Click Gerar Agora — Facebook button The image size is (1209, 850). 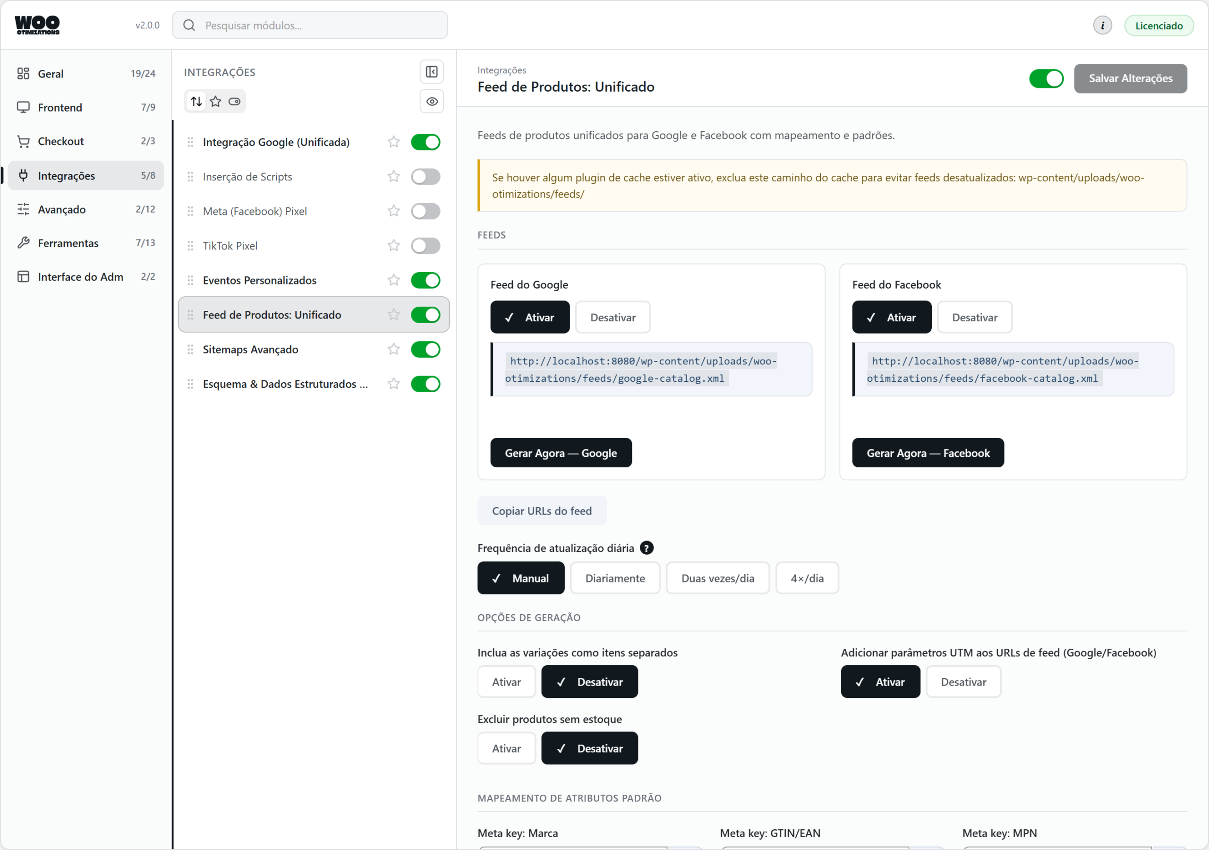click(928, 453)
